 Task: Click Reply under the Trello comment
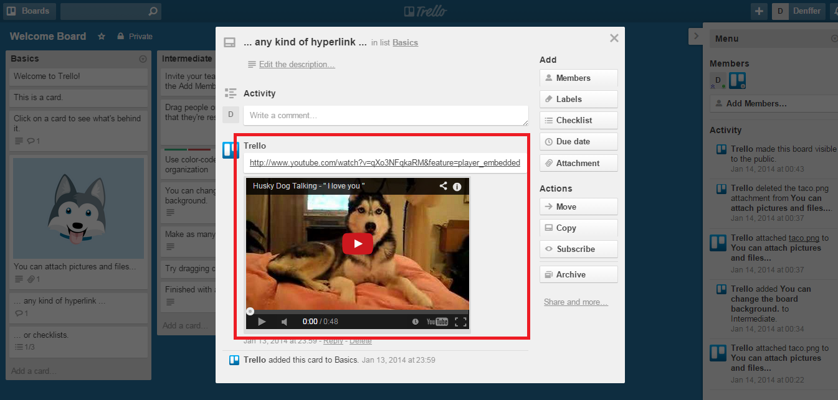point(333,341)
